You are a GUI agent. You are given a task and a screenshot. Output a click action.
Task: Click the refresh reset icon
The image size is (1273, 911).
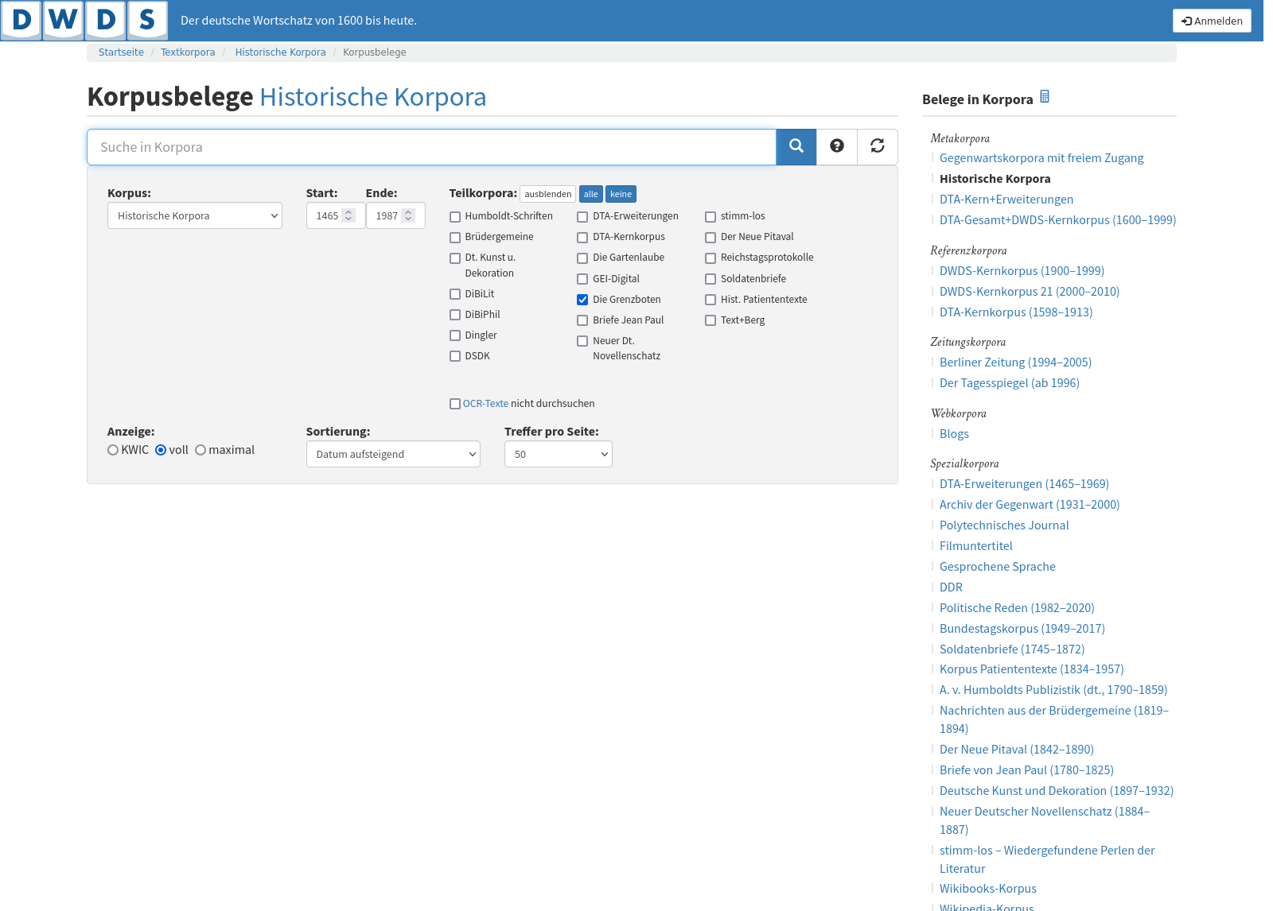(x=878, y=147)
